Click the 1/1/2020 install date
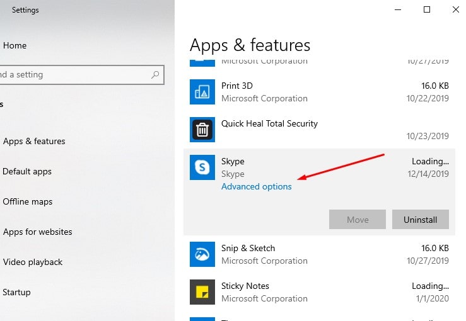The height and width of the screenshot is (321, 466). pyautogui.click(x=433, y=298)
